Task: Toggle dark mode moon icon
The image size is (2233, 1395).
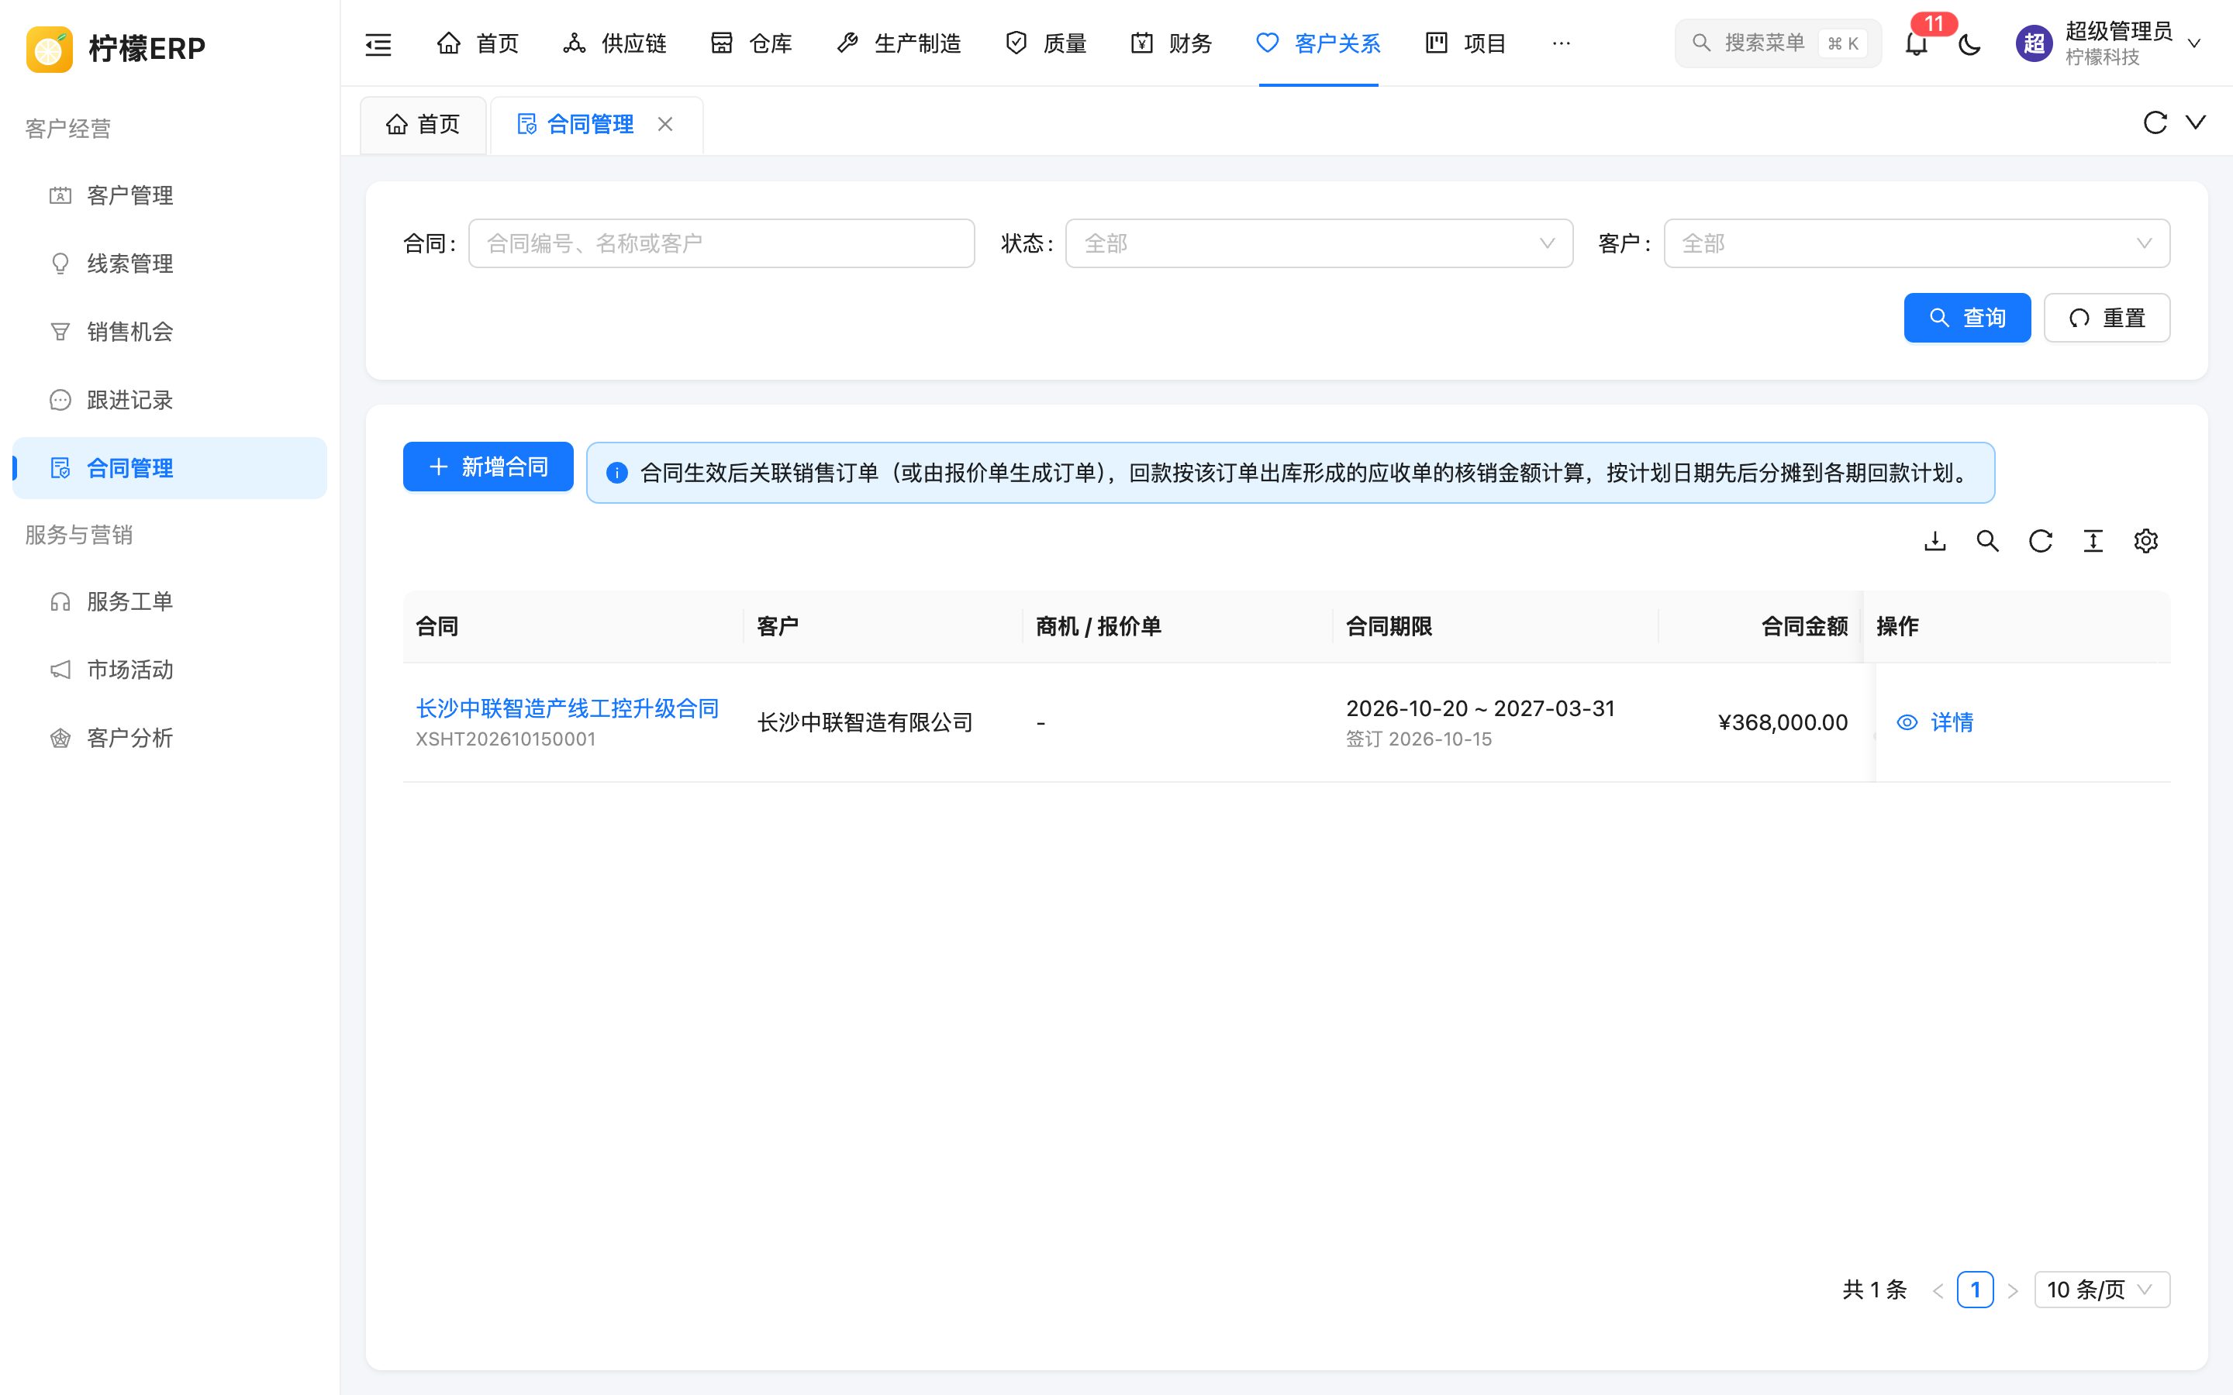Action: pyautogui.click(x=1969, y=43)
